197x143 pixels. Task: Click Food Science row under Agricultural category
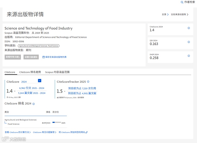pyautogui.click(x=14, y=124)
